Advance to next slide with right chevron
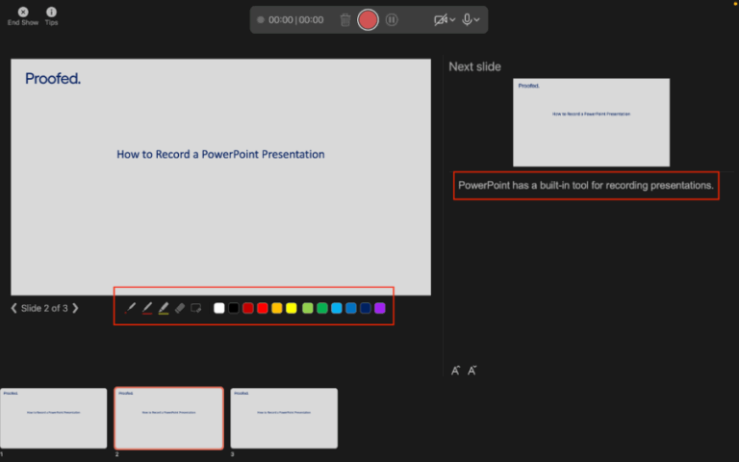Screen dimensions: 739x462 click(x=75, y=308)
